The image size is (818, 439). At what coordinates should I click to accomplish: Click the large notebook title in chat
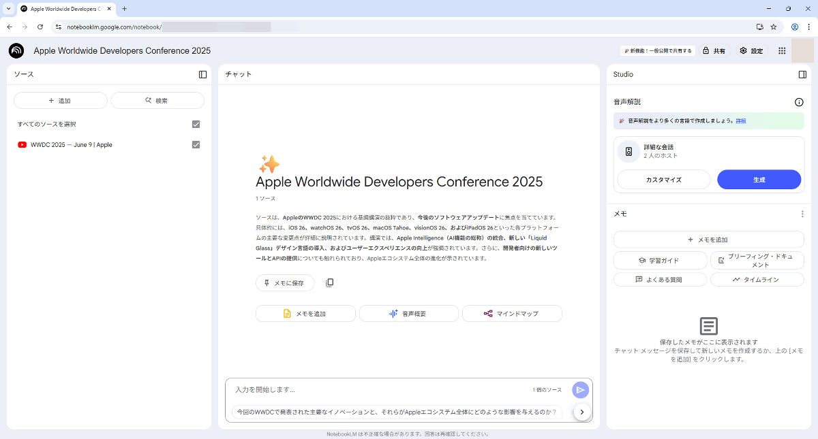pyautogui.click(x=399, y=182)
